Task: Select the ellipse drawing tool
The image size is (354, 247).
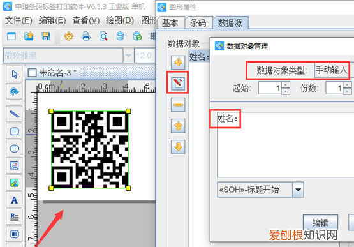Action: tap(14, 149)
